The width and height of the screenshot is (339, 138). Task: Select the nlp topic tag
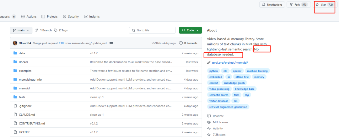pos(225,71)
